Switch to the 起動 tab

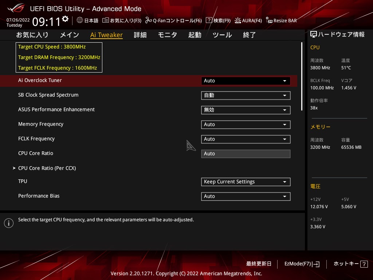click(x=195, y=35)
